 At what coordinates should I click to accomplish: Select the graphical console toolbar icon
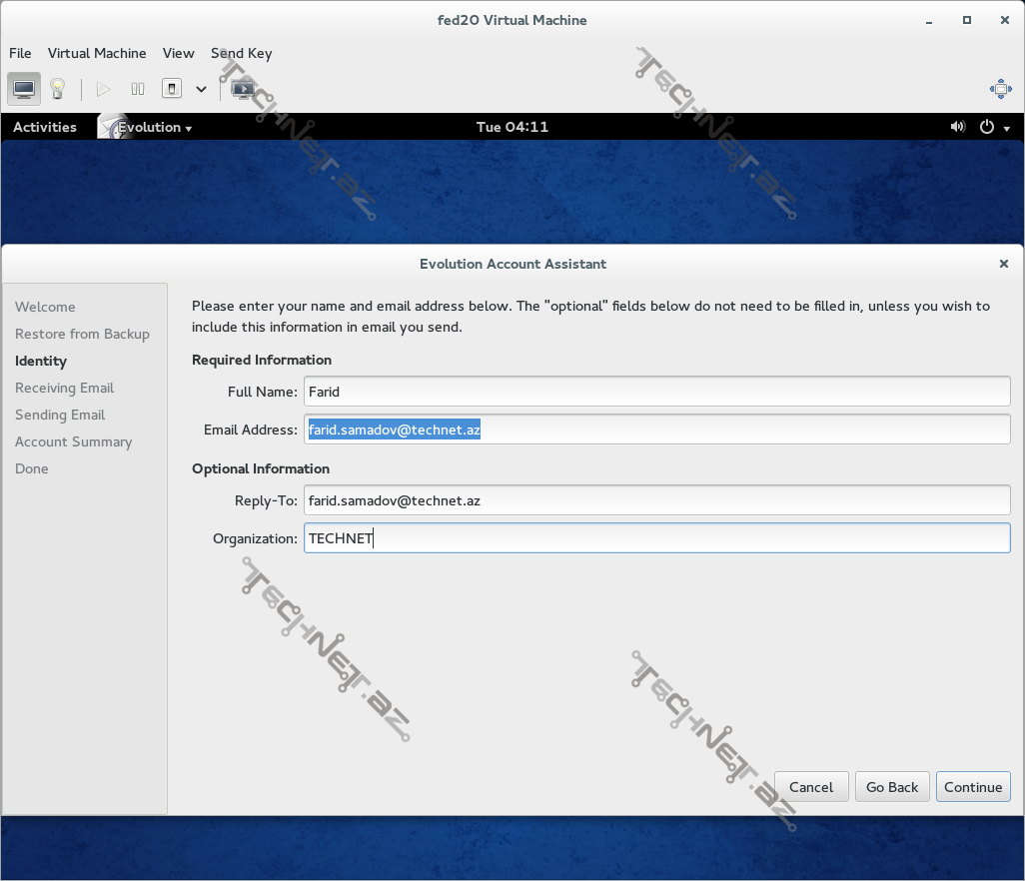coord(24,88)
